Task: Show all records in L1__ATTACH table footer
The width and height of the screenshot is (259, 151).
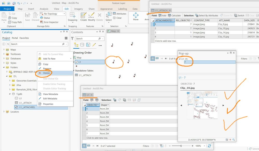Action: click(x=153, y=58)
